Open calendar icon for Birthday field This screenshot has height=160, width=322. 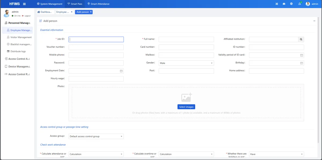pos(301,63)
